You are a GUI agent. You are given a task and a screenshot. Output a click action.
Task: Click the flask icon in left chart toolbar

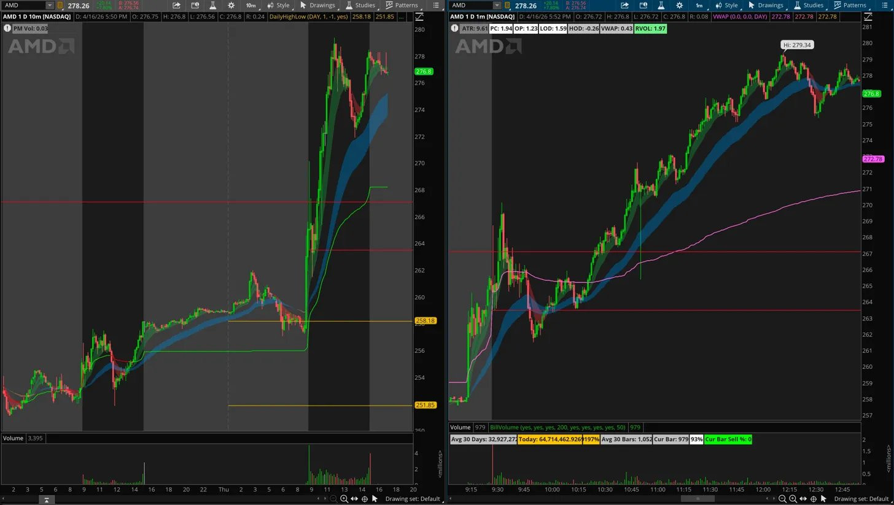coord(212,5)
